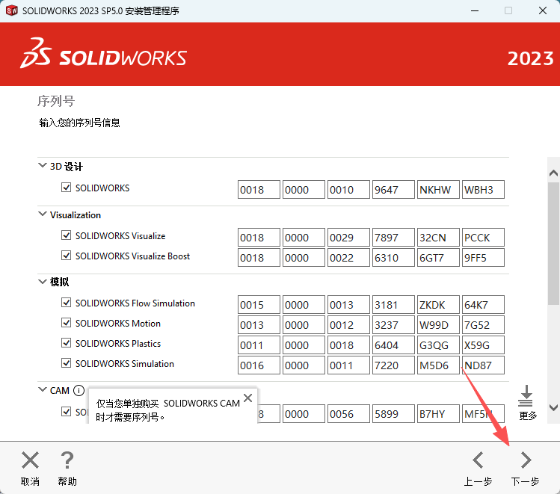Image resolution: width=560 pixels, height=494 pixels.
Task: Click the SOLIDWORKS Plastics label
Action: [118, 343]
